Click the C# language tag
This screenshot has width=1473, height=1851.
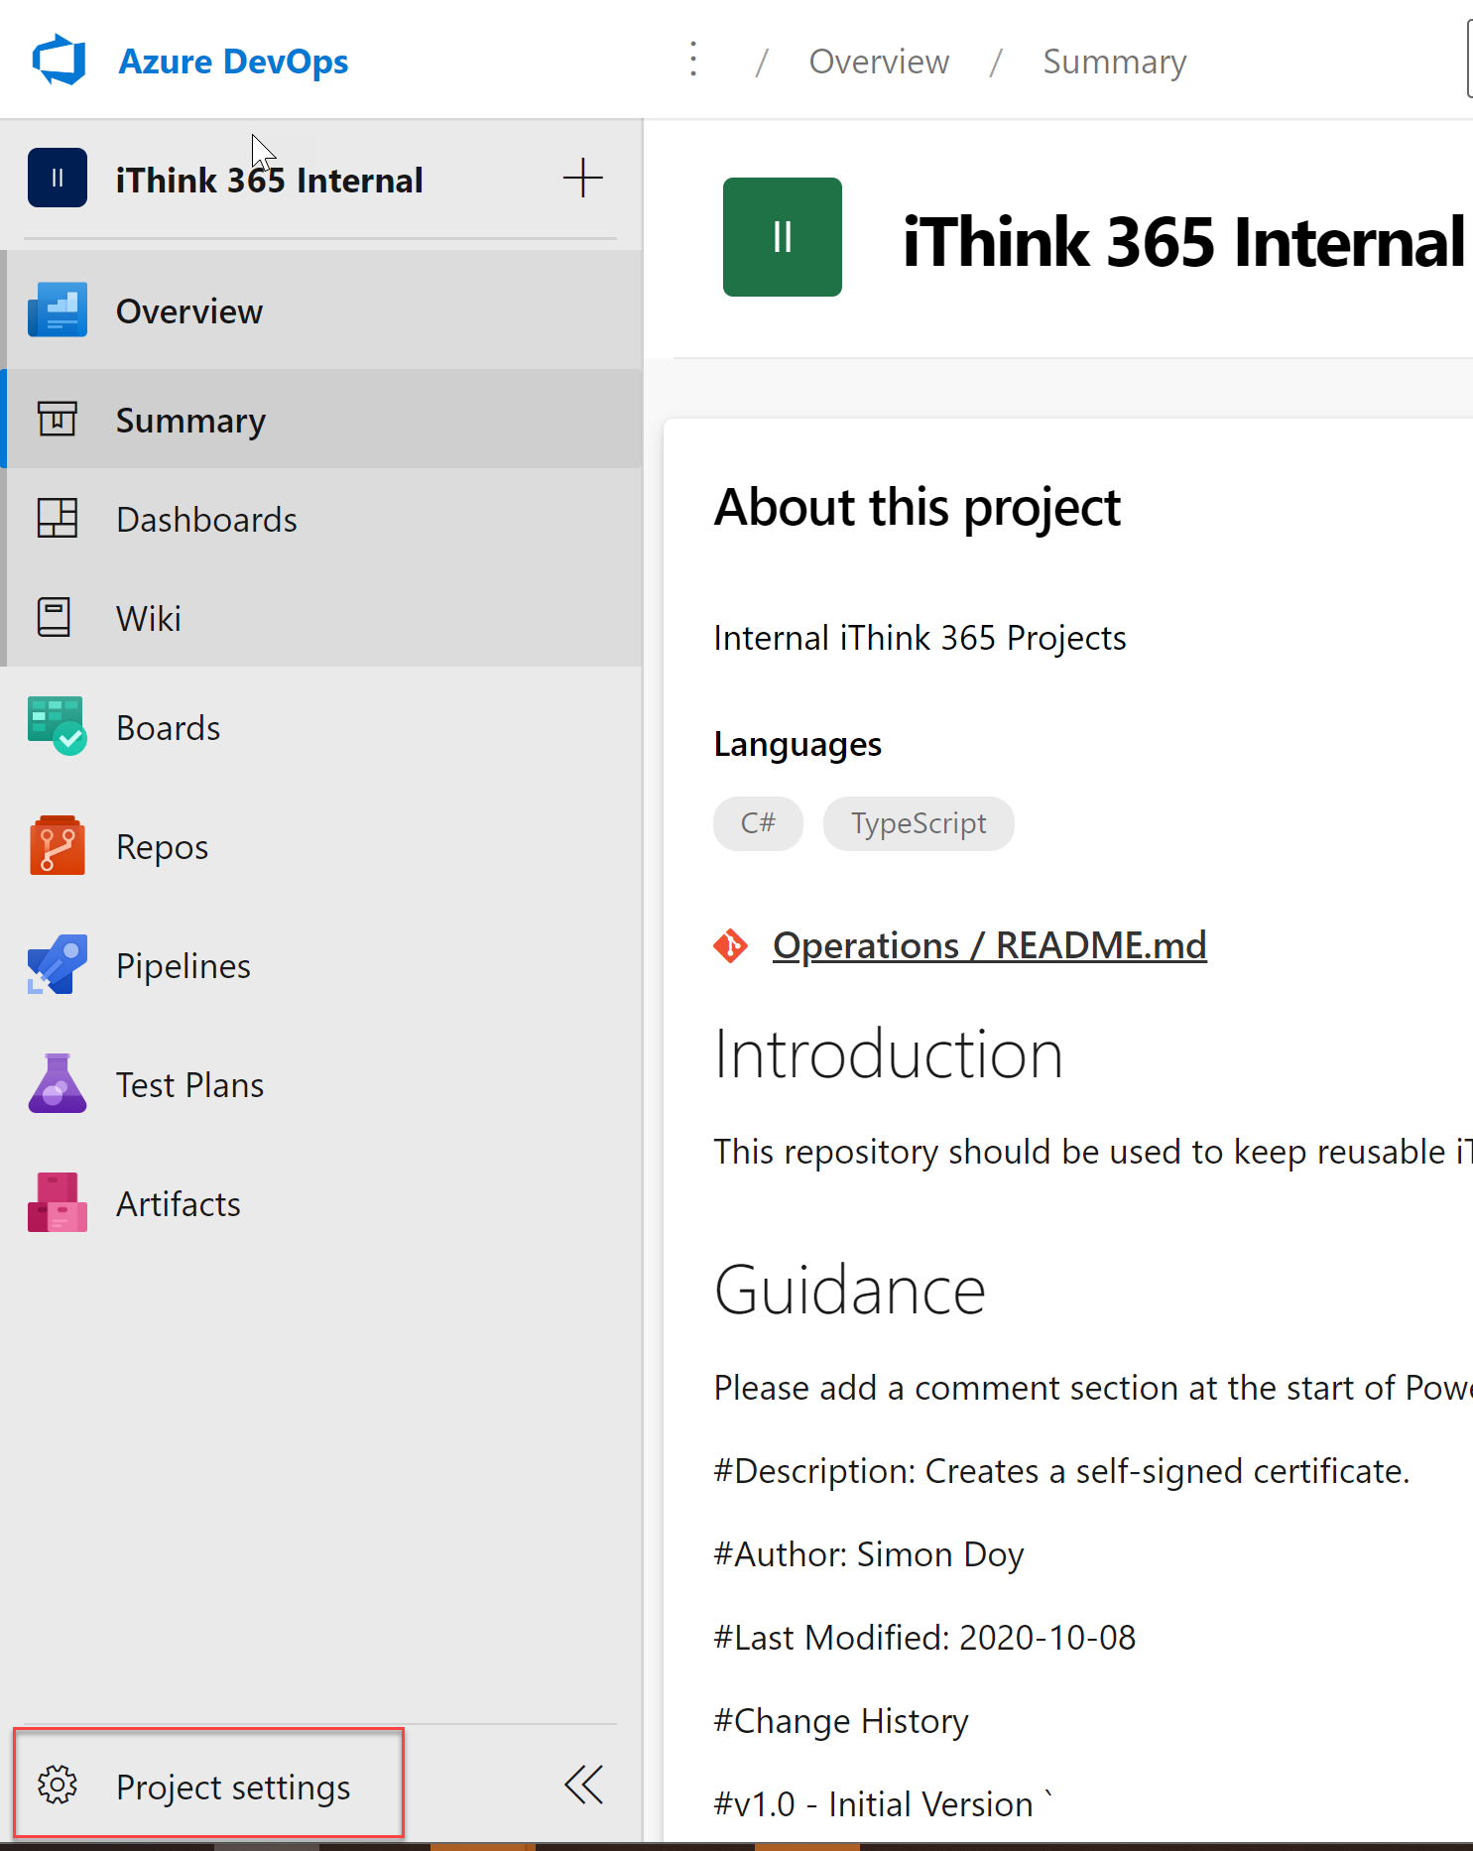758,823
